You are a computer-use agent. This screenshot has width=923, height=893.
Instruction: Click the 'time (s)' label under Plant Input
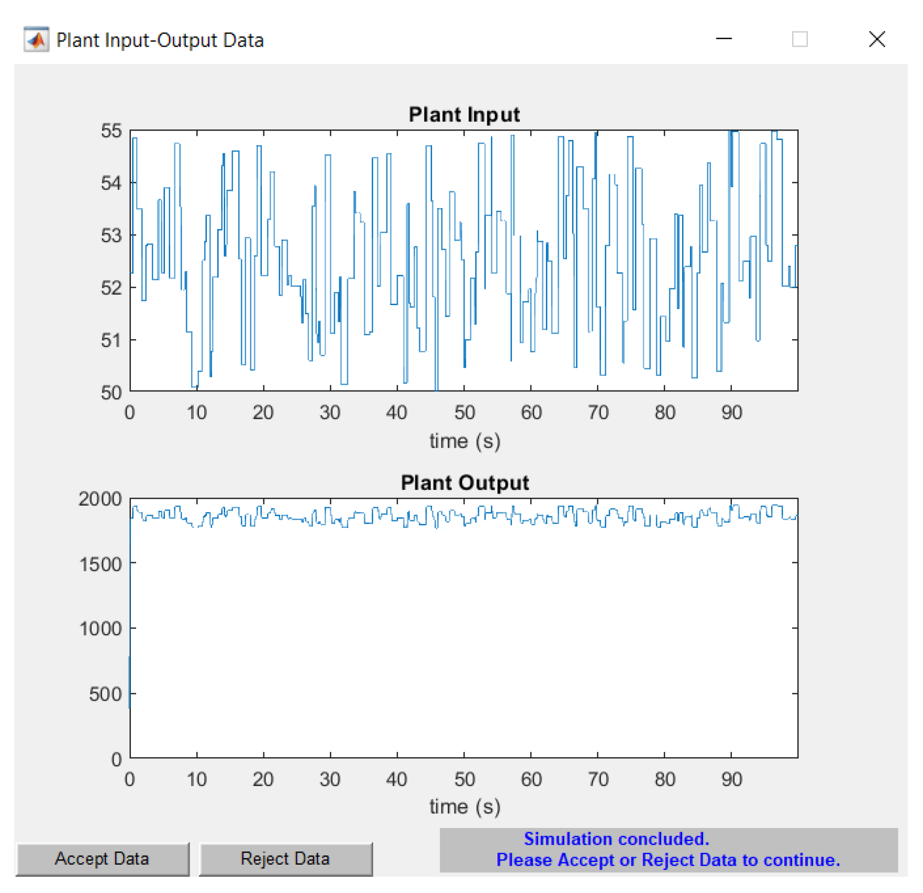point(465,441)
